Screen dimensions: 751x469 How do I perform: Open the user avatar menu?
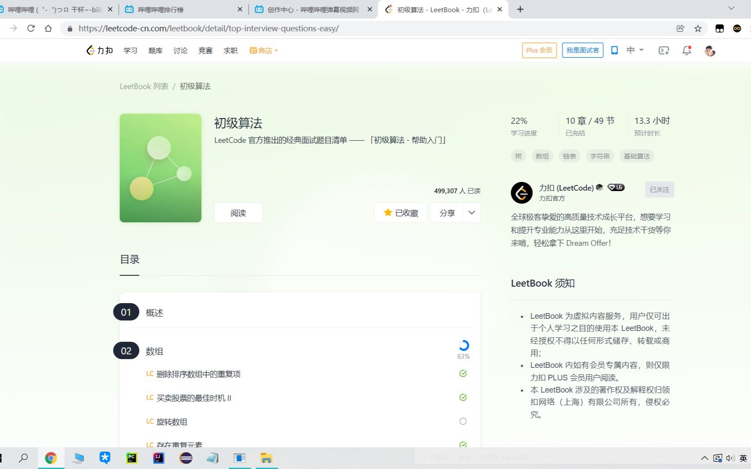point(710,51)
